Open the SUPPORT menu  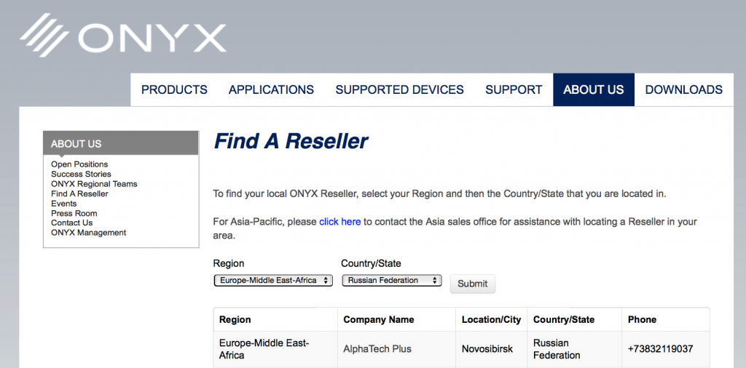click(514, 89)
